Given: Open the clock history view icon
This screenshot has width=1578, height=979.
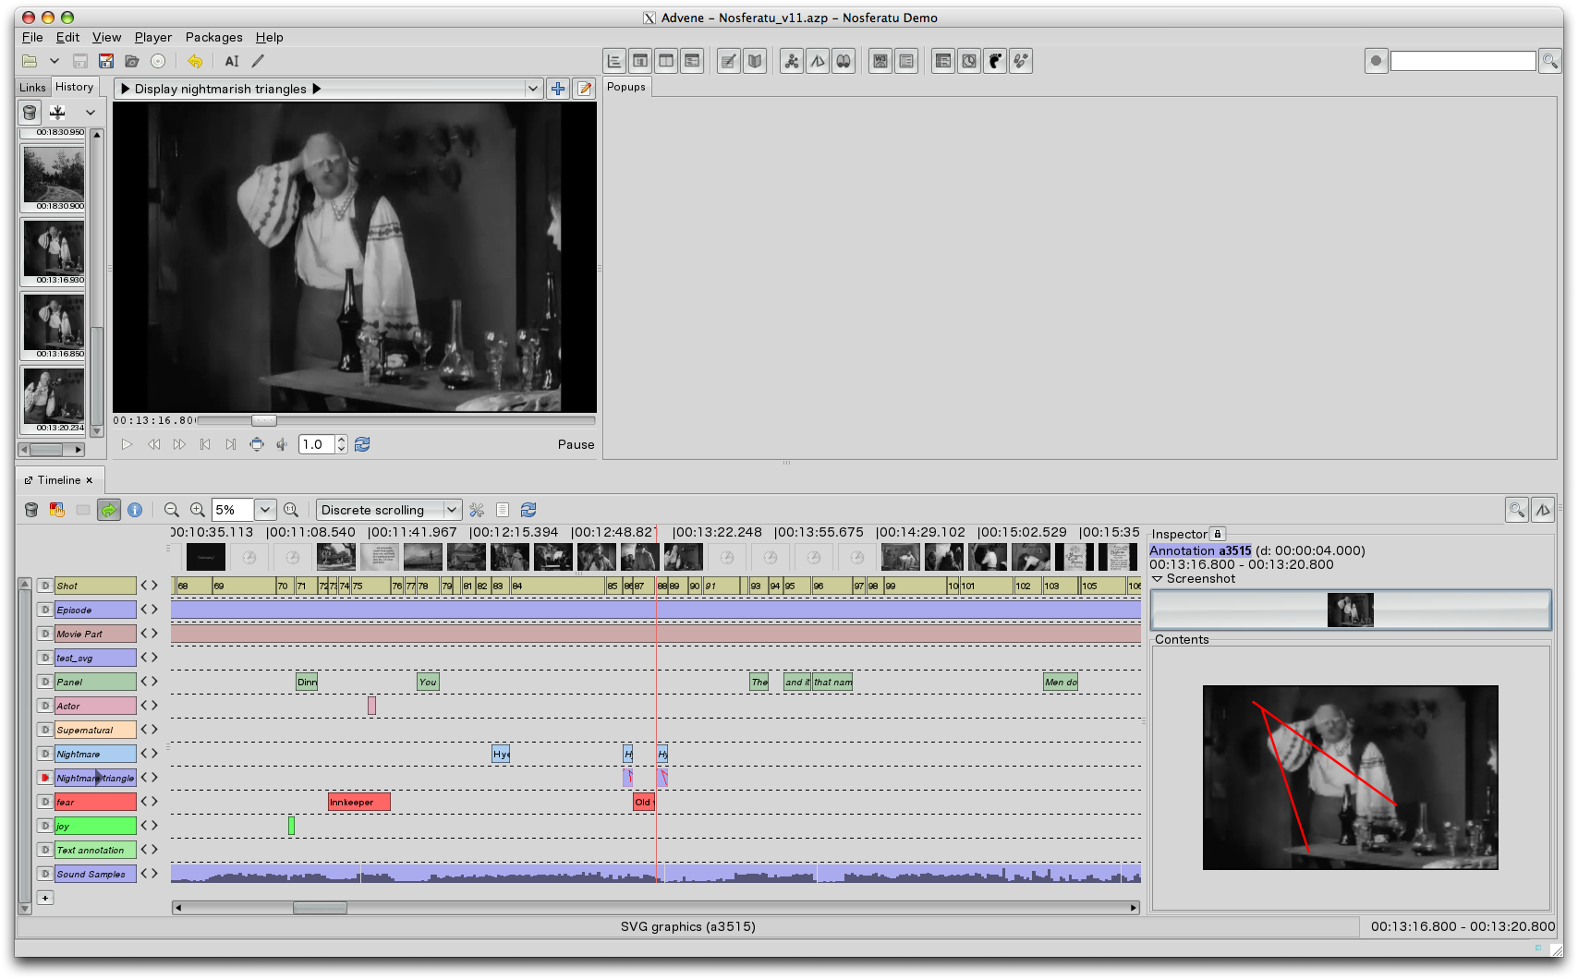Looking at the screenshot, I should pos(969,61).
